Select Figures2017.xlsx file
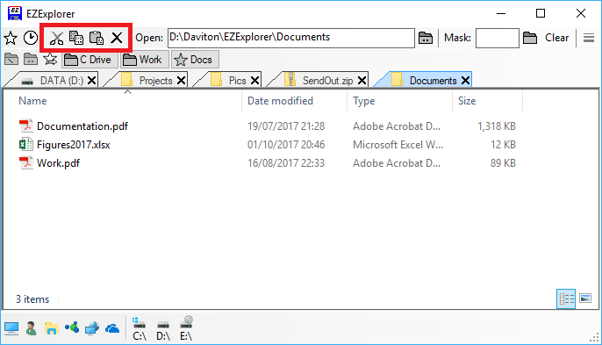 click(x=74, y=145)
